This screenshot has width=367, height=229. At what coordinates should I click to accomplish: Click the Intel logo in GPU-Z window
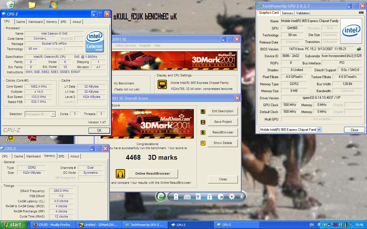tap(351, 31)
